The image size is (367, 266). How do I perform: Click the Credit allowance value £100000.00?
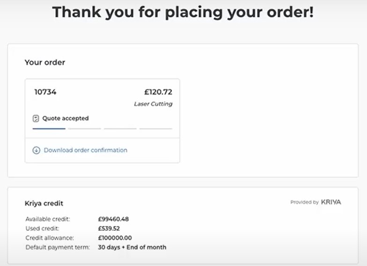pos(115,238)
